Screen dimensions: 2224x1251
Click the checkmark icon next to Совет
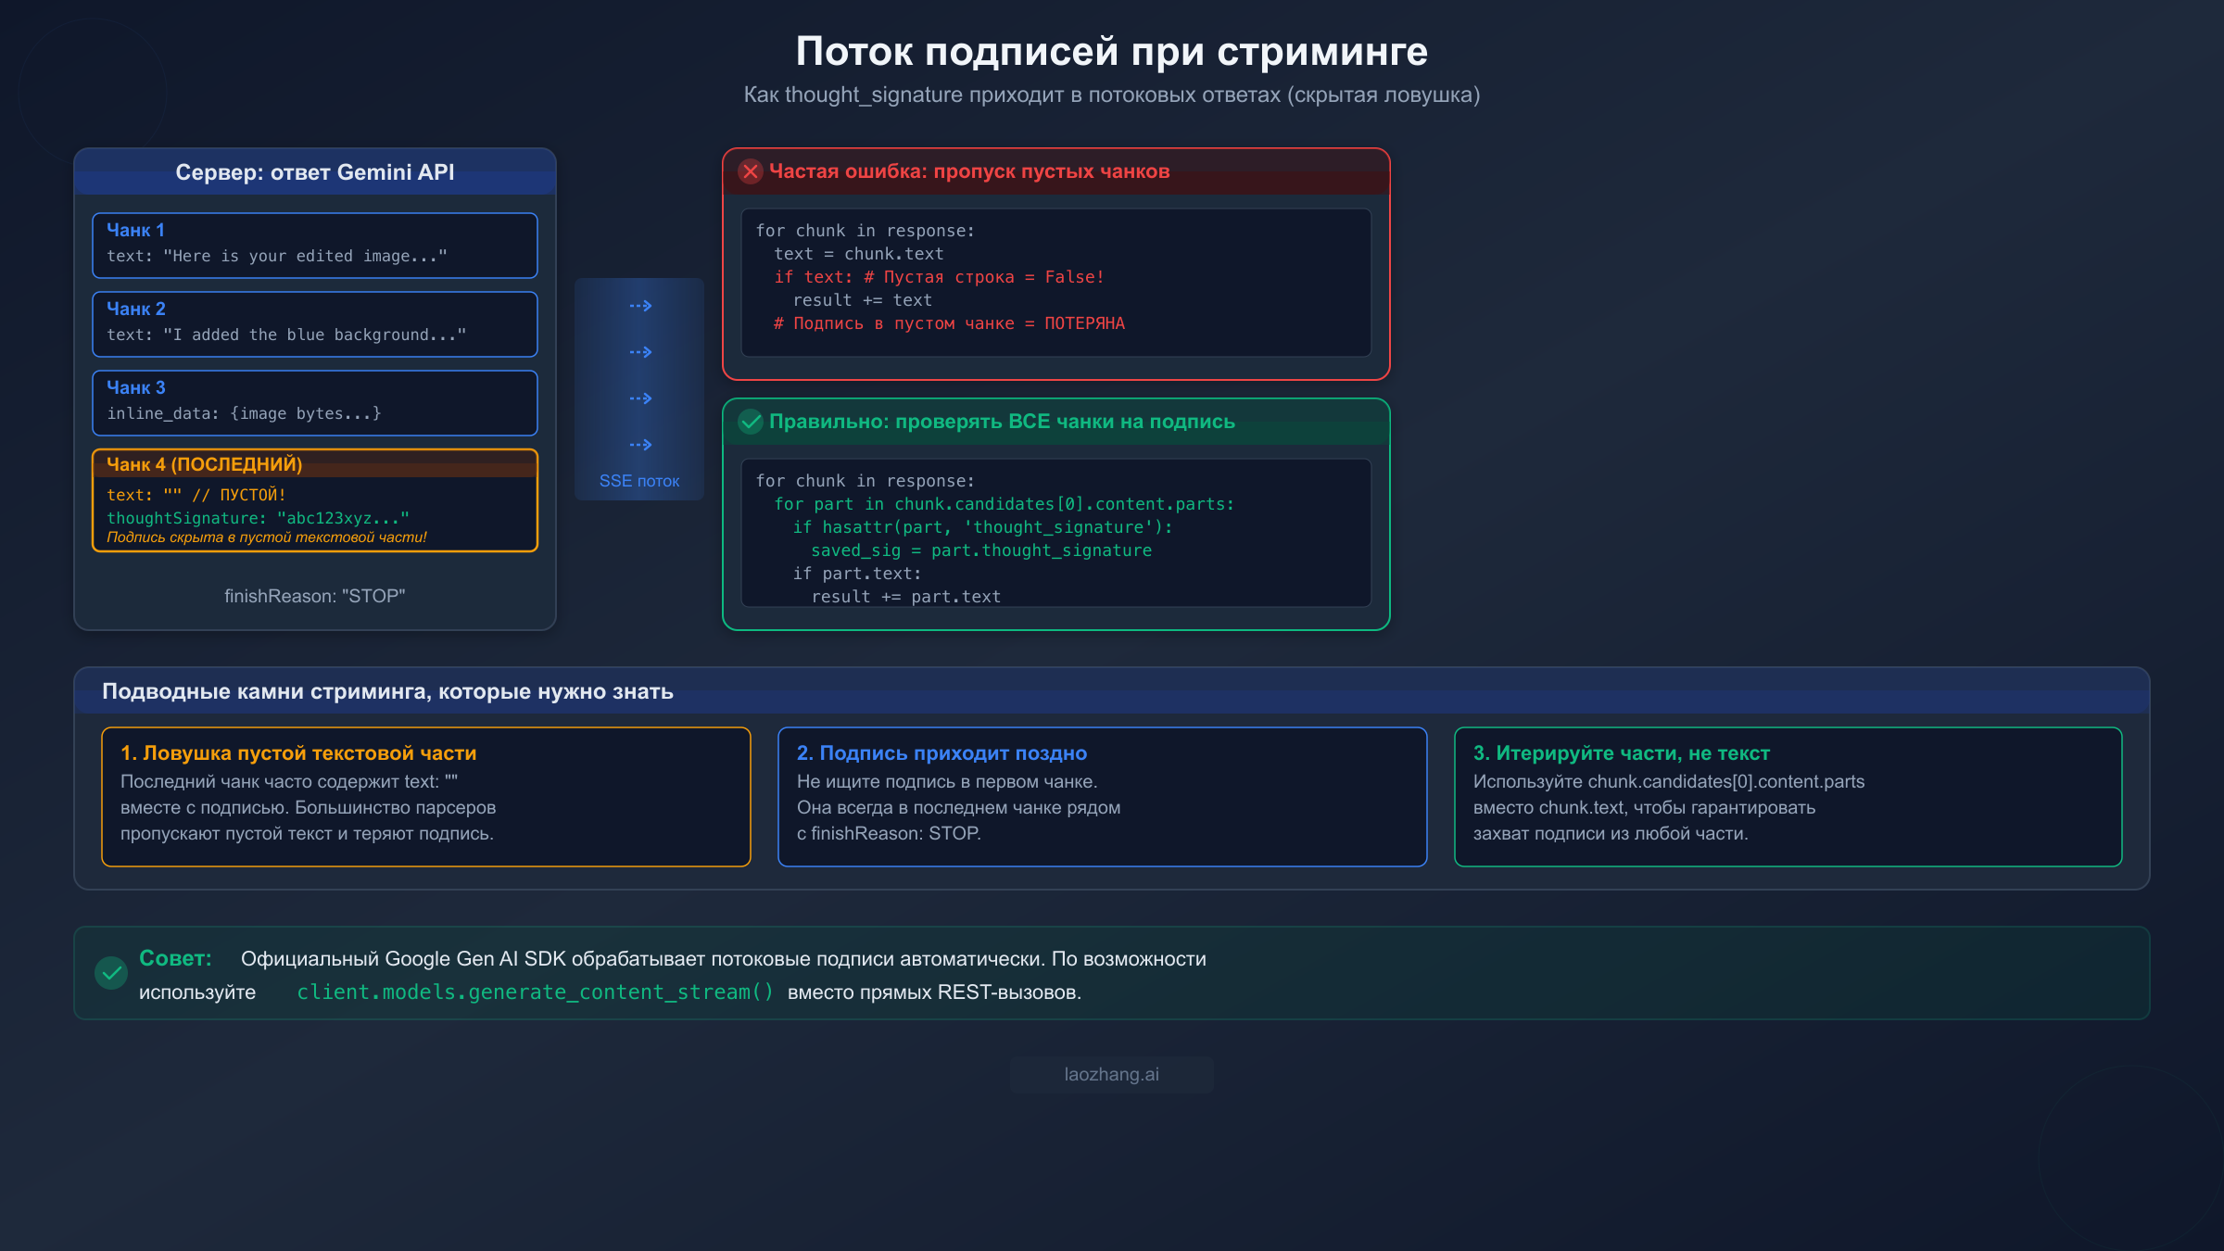click(x=111, y=973)
